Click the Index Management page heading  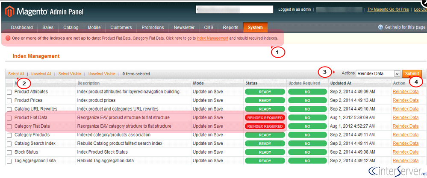(36, 56)
